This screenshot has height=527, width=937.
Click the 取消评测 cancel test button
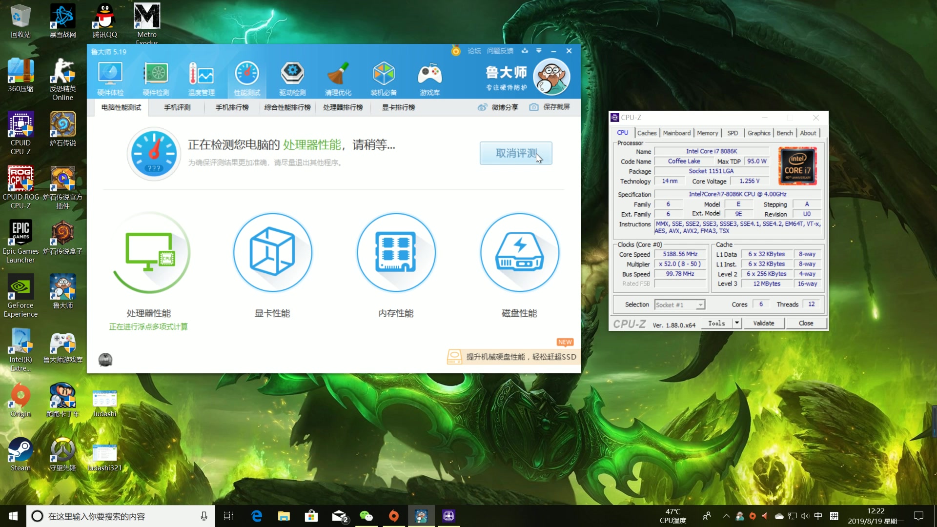[x=516, y=153]
